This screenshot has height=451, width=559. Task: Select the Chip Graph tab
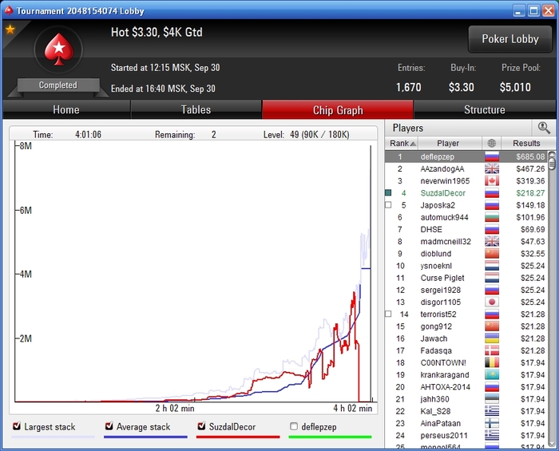(x=338, y=109)
